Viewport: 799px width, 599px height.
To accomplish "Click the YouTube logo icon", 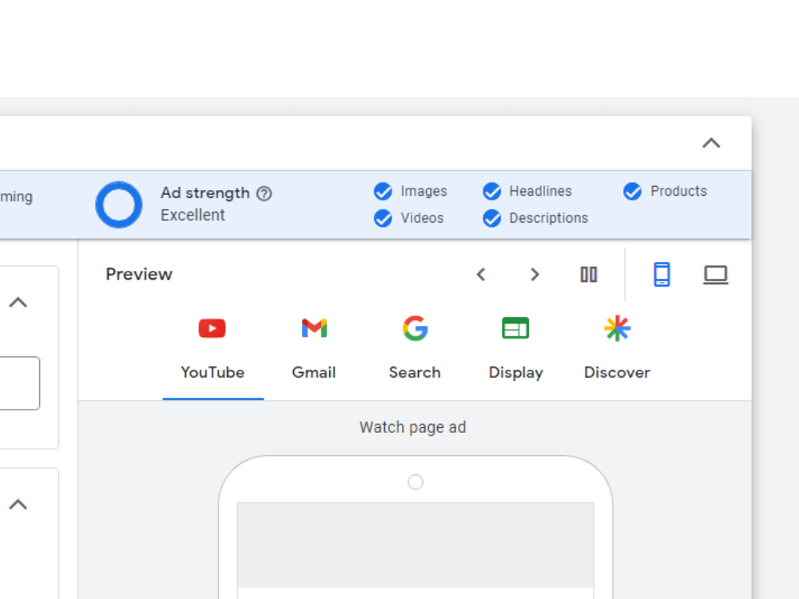I will [x=212, y=328].
